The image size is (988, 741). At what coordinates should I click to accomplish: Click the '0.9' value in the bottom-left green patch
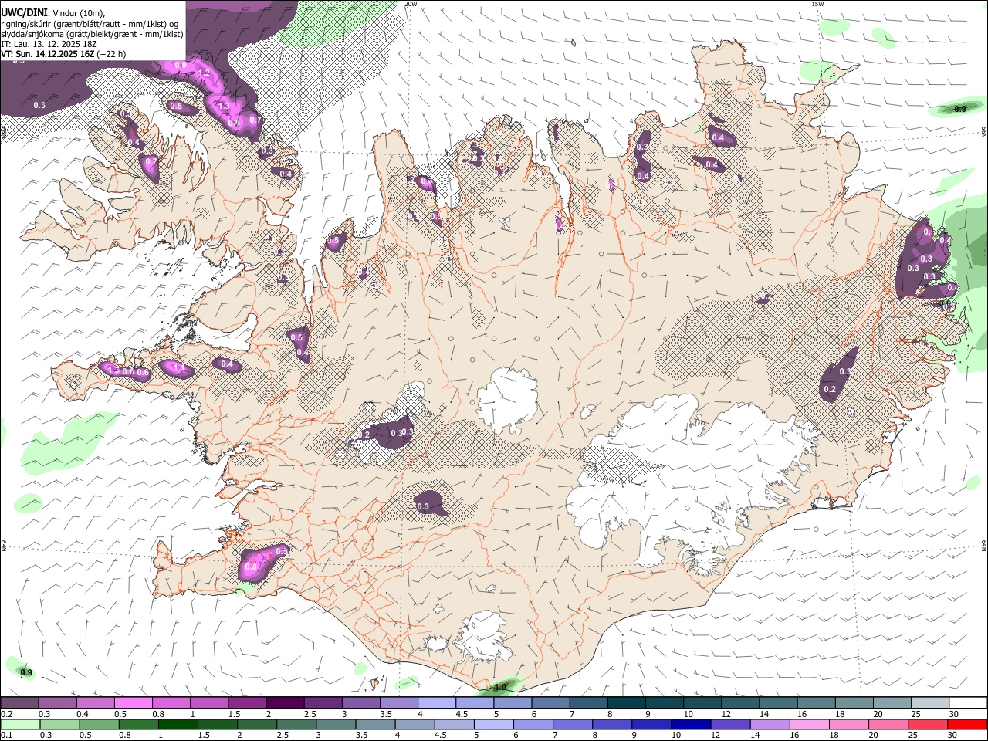(25, 672)
